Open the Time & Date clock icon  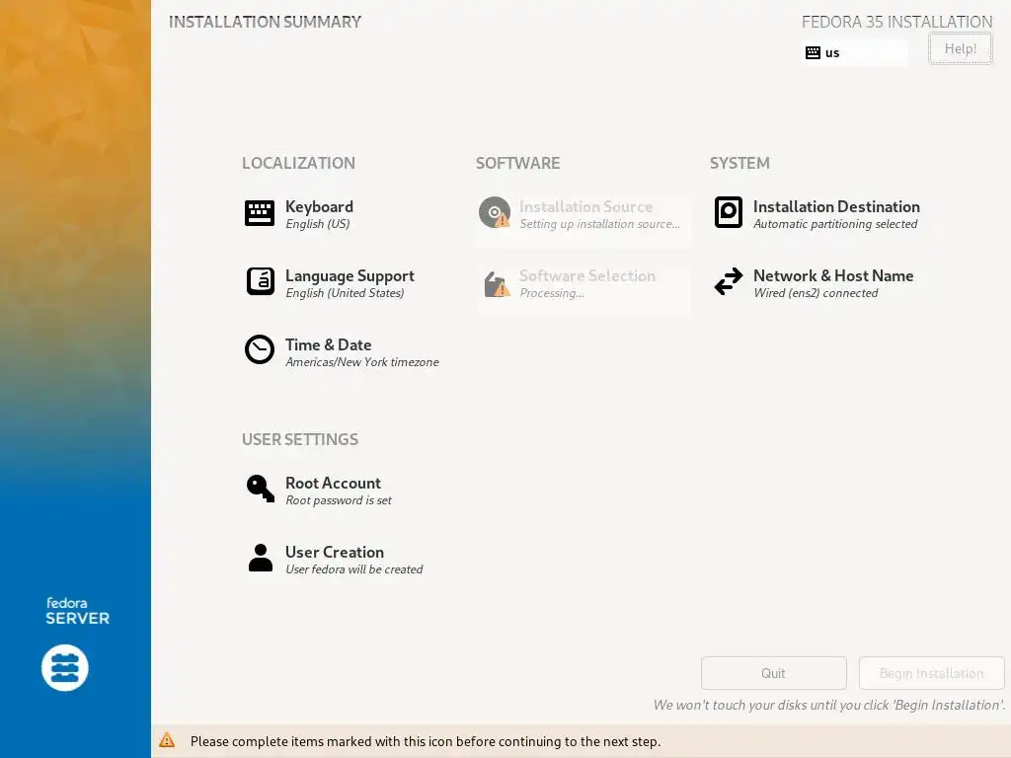coord(260,350)
